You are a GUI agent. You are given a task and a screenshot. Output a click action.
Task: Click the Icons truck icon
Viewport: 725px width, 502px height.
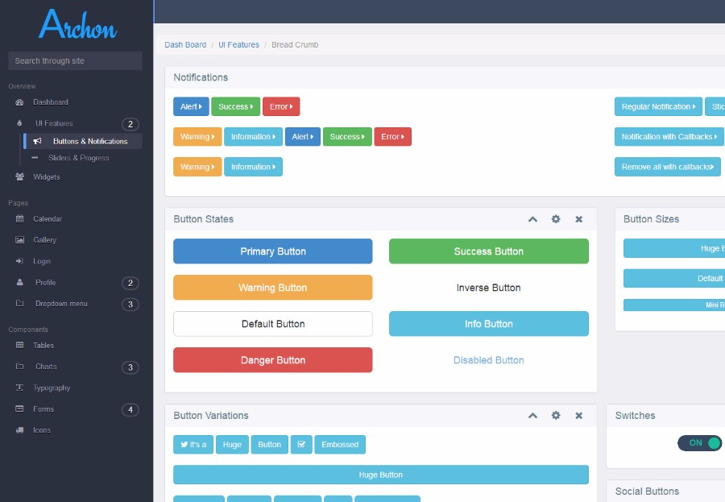point(19,430)
